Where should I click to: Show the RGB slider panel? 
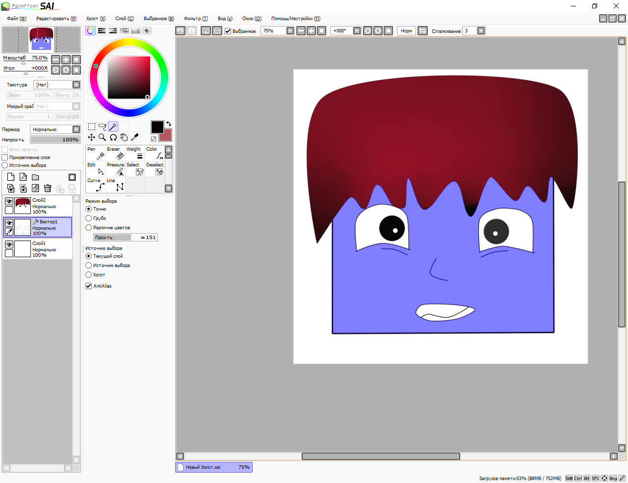point(102,30)
